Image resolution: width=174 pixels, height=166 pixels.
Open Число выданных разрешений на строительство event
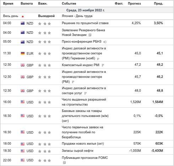84,102
